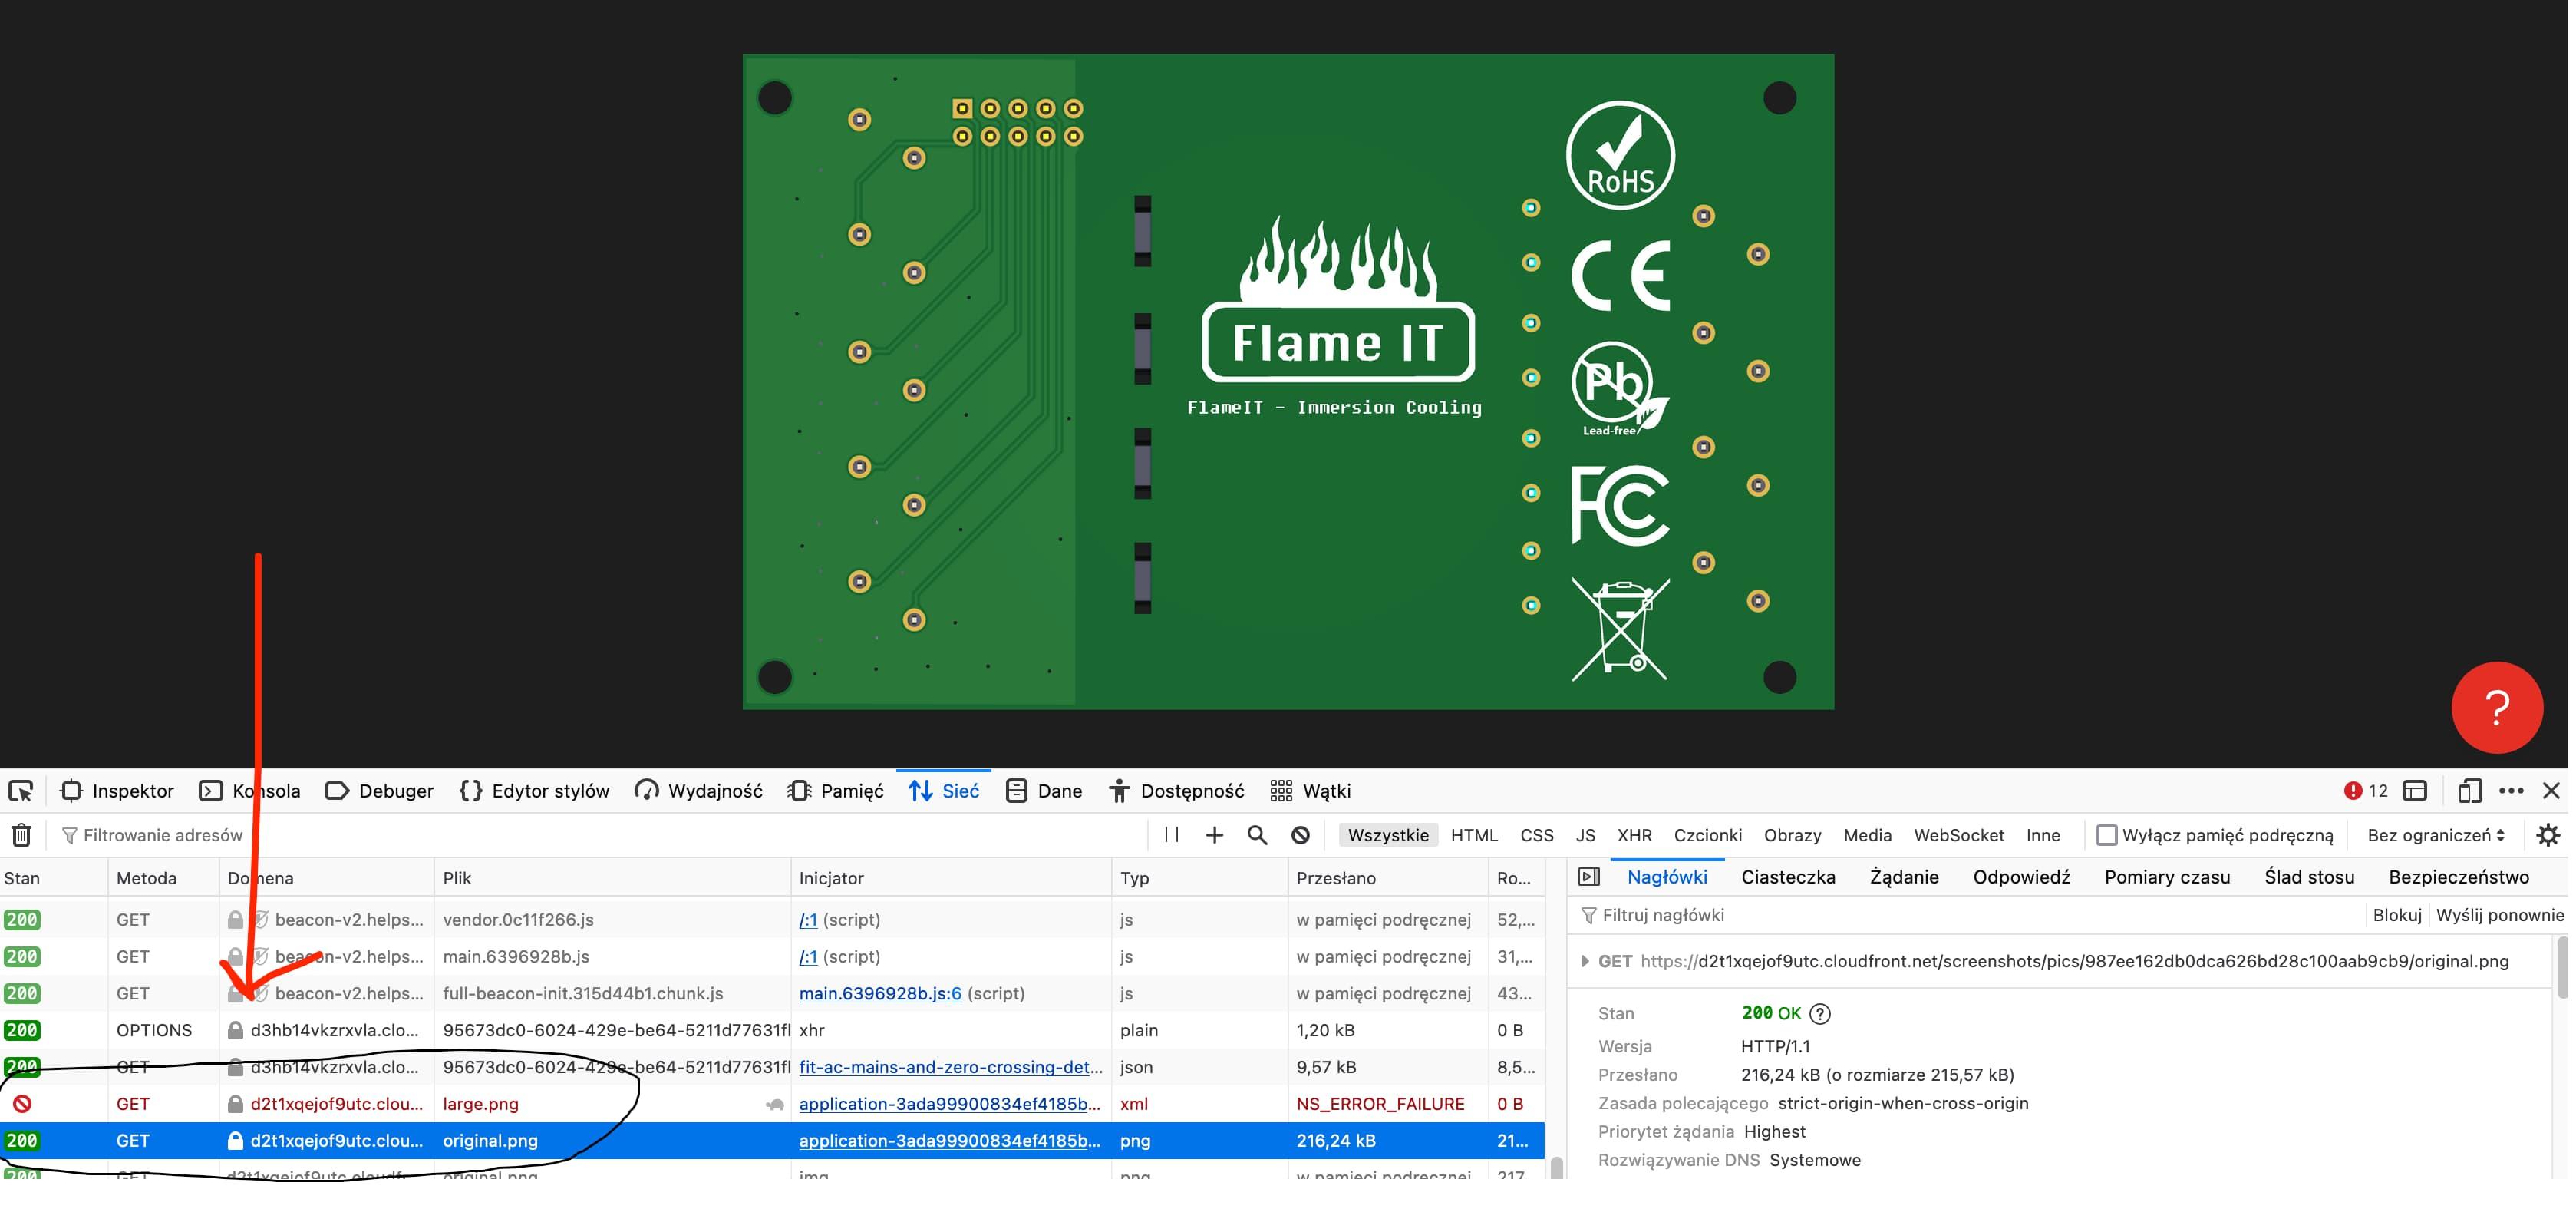Click the element picker icon

[21, 791]
